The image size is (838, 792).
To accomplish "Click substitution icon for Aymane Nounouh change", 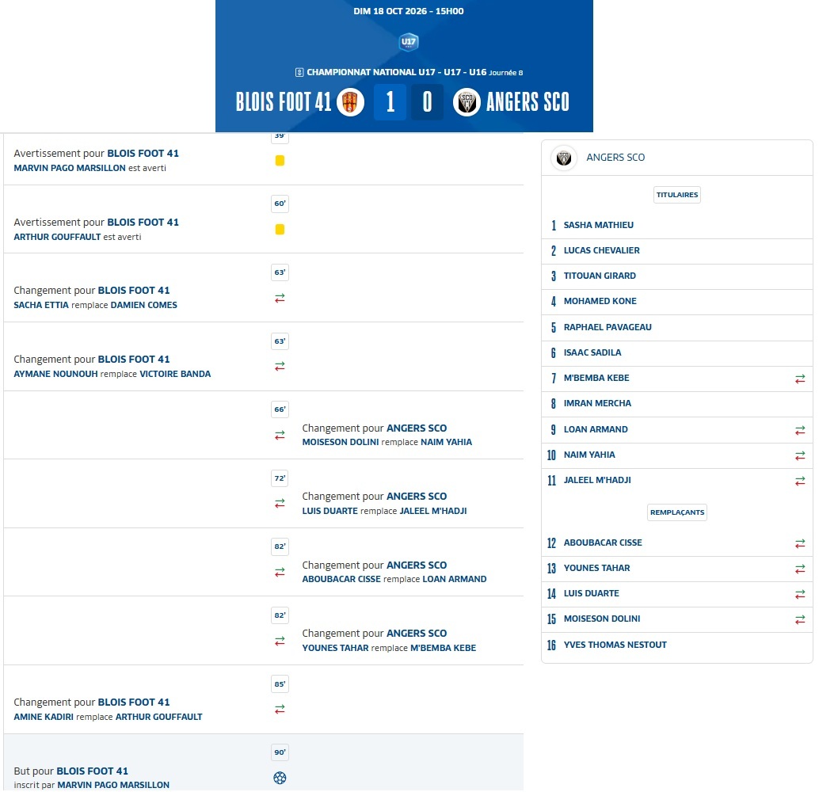I will pos(280,366).
